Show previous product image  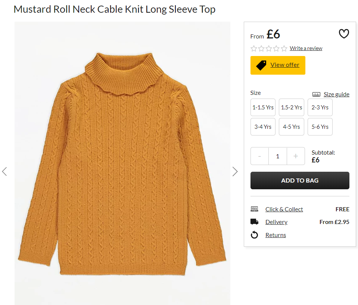[x=4, y=171]
